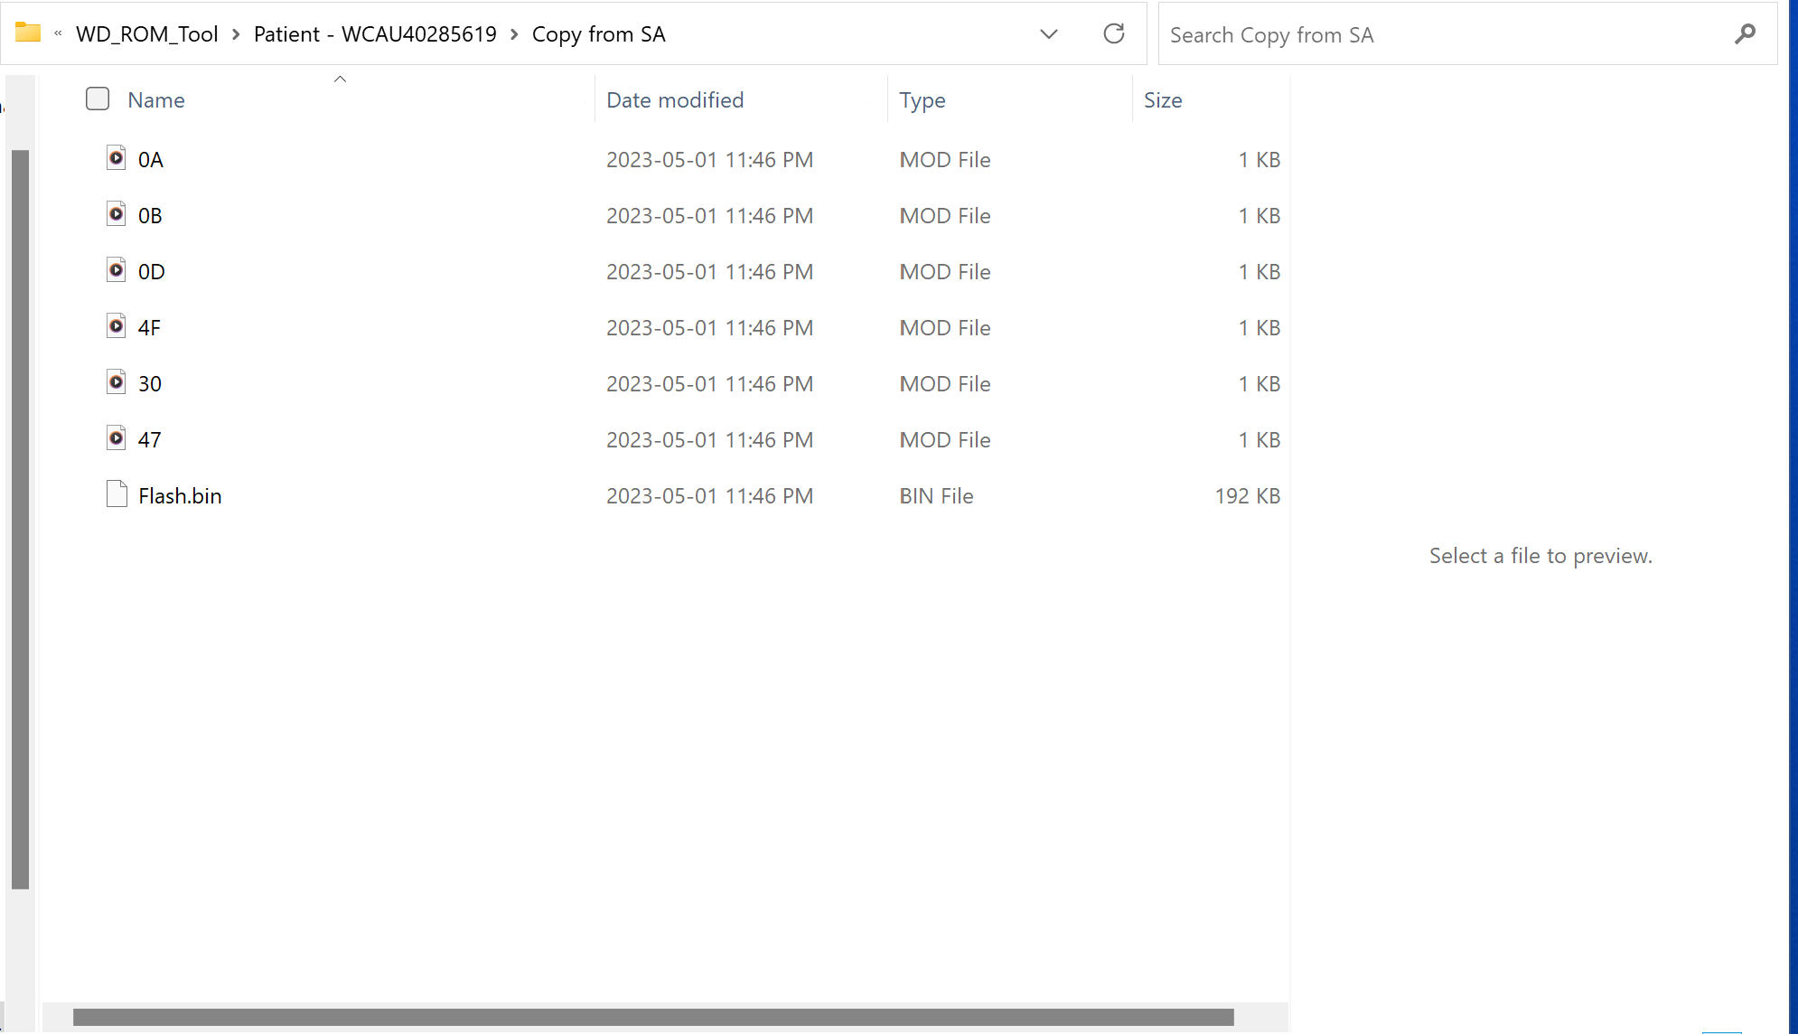
Task: Click the MOD File type of 4F
Action: [945, 328]
